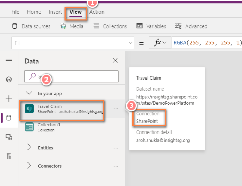The width and height of the screenshot is (242, 186).
Task: Expand the Connectors section
Action: [29, 165]
